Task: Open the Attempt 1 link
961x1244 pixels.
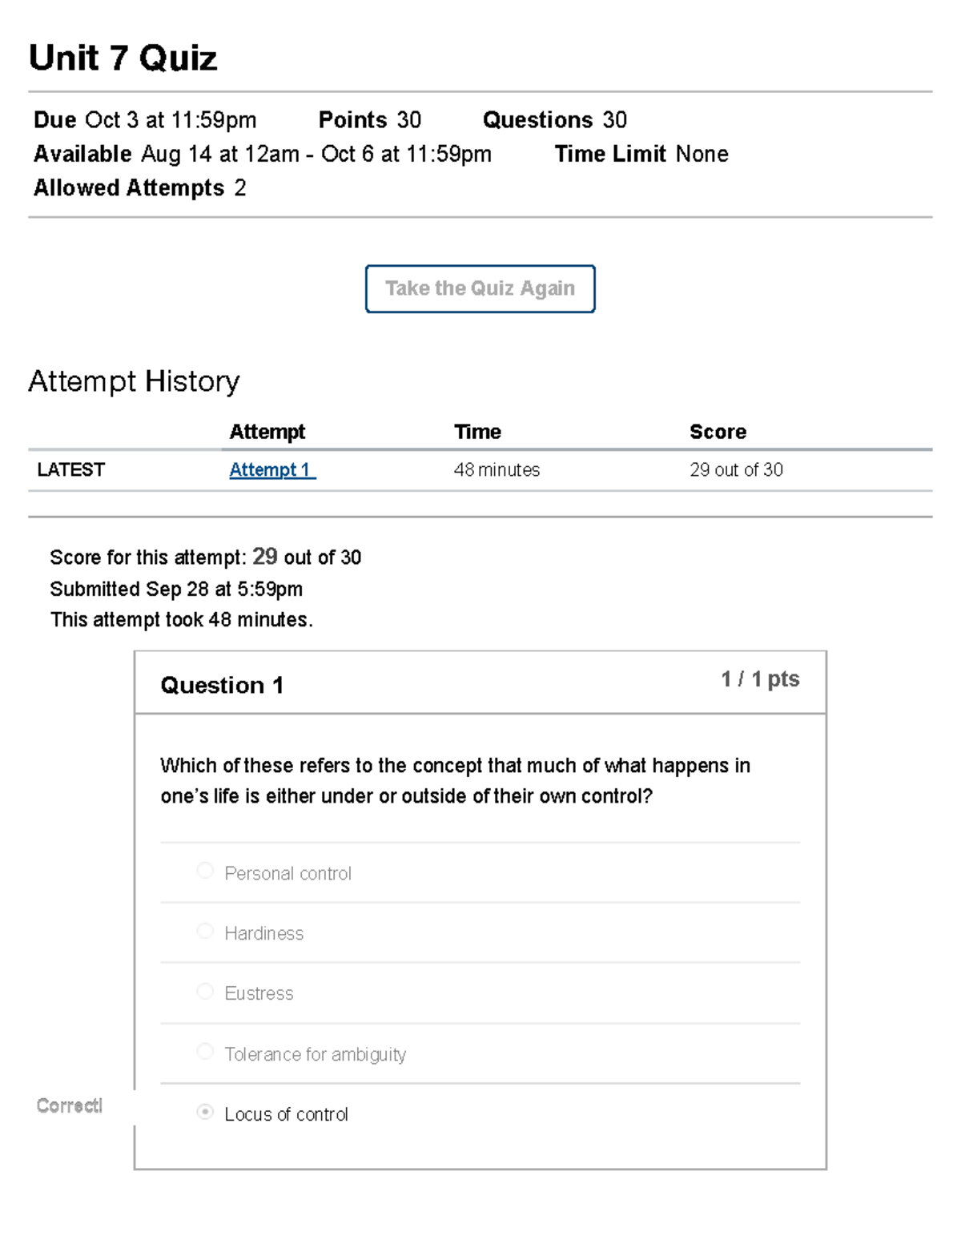Action: 270,470
